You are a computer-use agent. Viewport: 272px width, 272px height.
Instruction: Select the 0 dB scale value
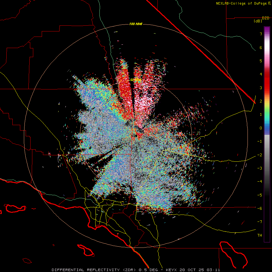pos(261,128)
